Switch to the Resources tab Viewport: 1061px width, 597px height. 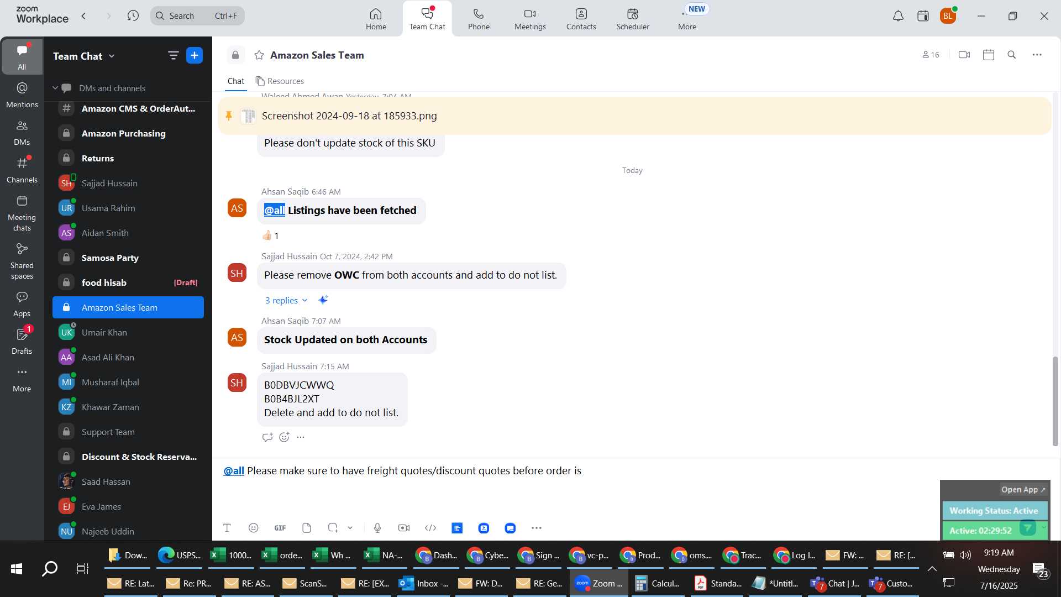[280, 81]
